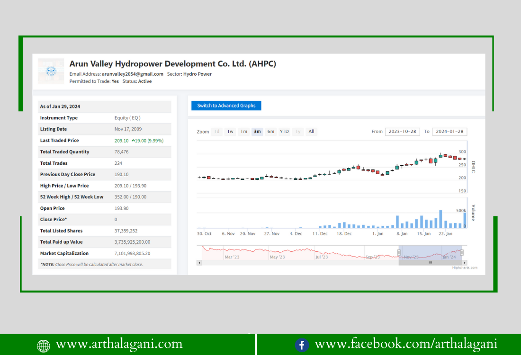Click the right handle of the navigator range
Screen dimensions: 521x355
(462, 252)
